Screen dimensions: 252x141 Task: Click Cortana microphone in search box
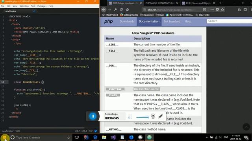point(69,137)
